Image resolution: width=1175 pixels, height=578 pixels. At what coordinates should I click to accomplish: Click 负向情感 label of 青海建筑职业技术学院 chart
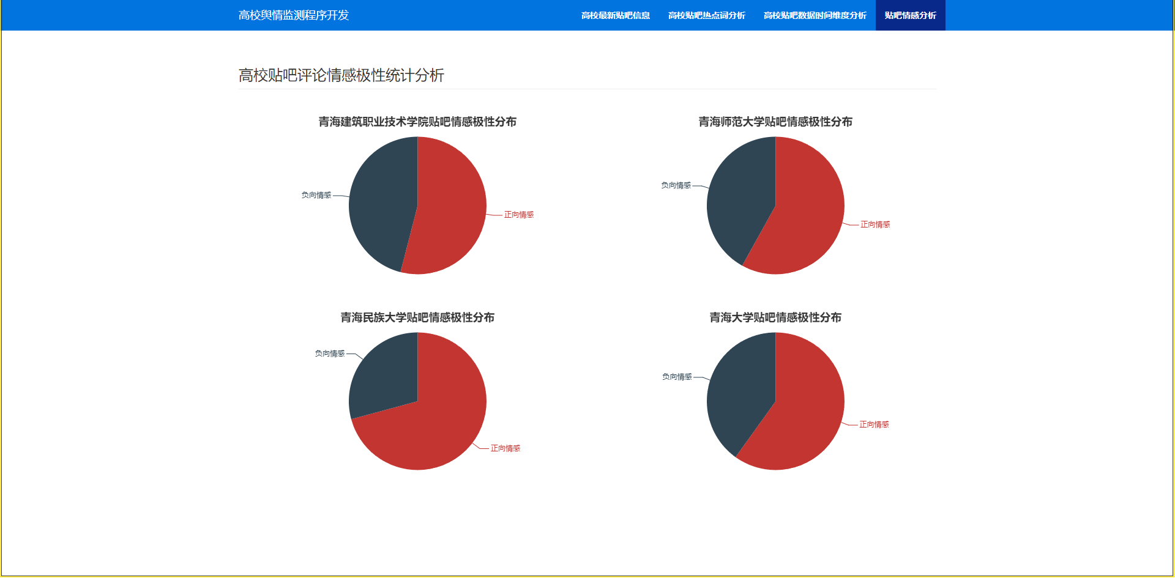coord(316,195)
